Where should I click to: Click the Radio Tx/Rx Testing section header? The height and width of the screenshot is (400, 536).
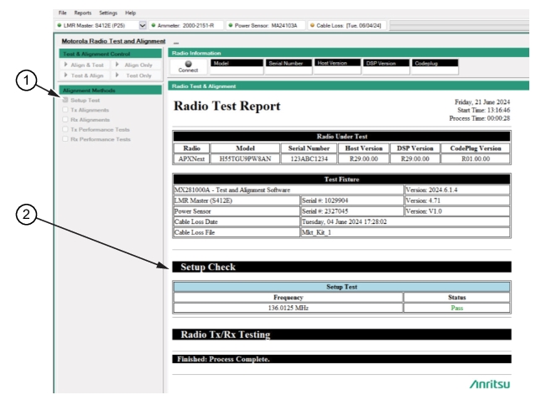342,335
